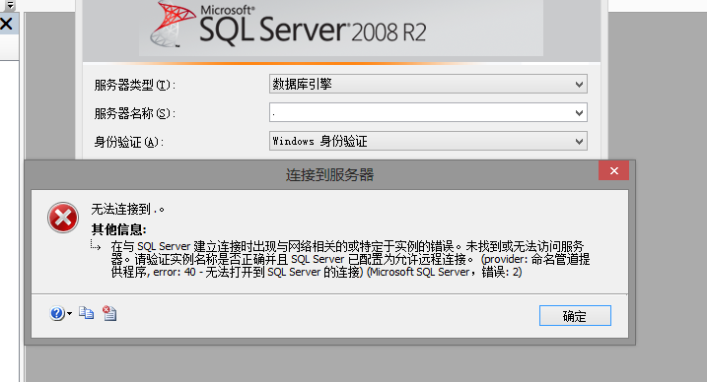Click the error 40 detail message text

(x=350, y=259)
